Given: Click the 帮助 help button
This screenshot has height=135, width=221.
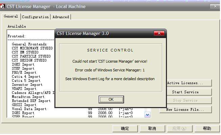Looking at the screenshot, I should tap(207, 129).
